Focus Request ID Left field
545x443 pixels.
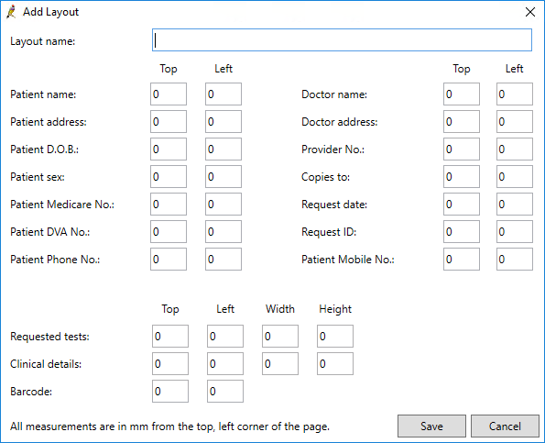click(x=515, y=231)
